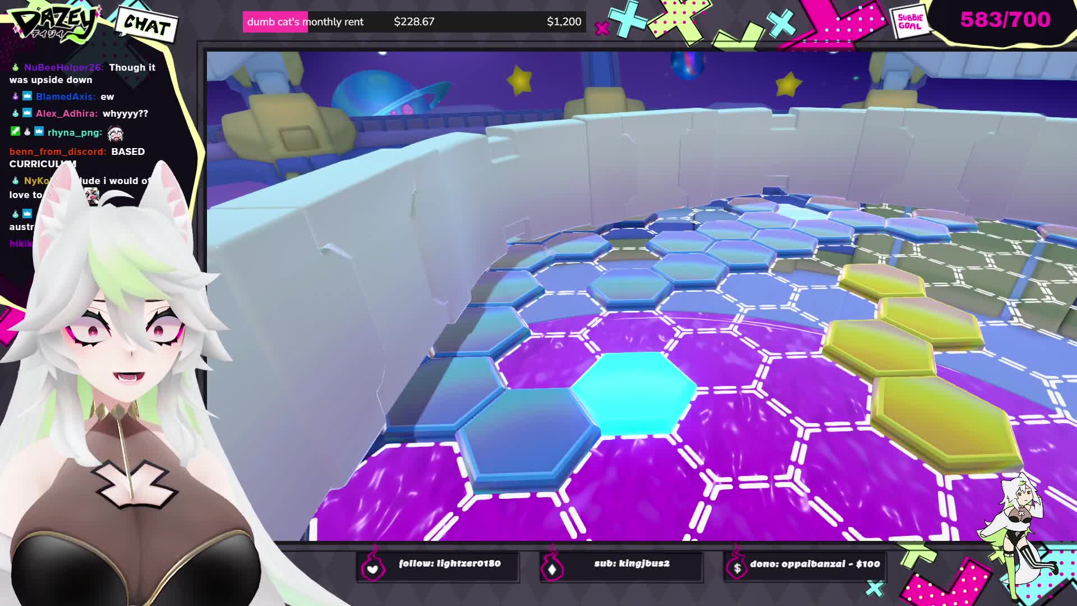This screenshot has height=606, width=1077.
Task: Click username NuBeeHelper26 in chat
Action: pyautogui.click(x=63, y=67)
